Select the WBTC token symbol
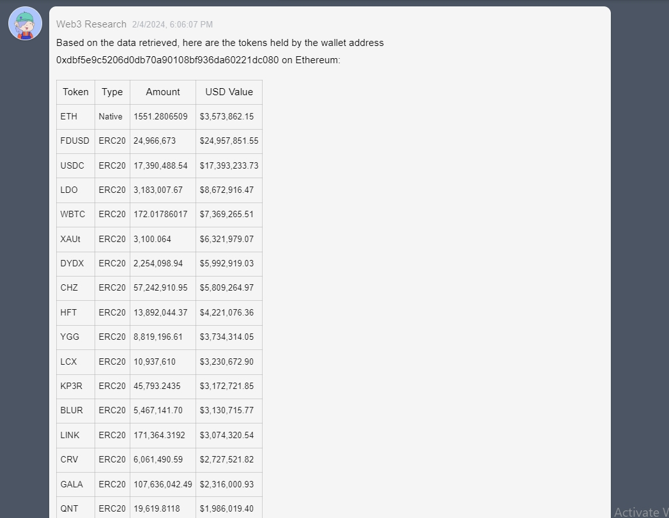Screen dimensions: 669x518 (72, 214)
